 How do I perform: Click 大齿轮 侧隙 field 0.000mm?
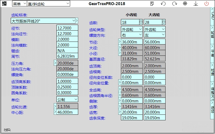(155, 101)
